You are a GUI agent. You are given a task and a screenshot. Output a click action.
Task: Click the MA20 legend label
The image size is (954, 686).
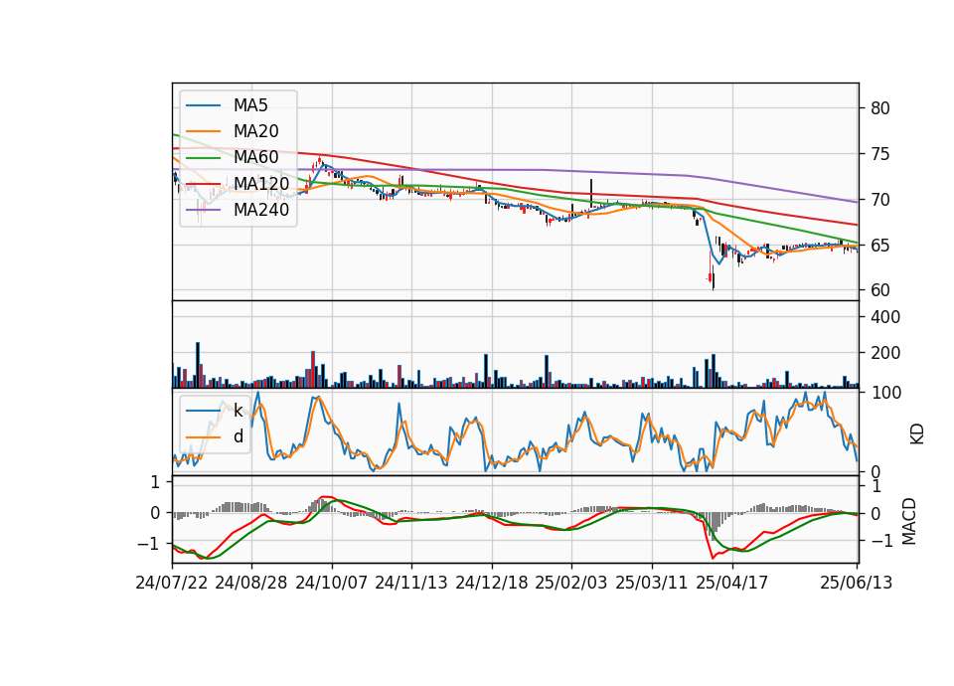[x=256, y=131]
